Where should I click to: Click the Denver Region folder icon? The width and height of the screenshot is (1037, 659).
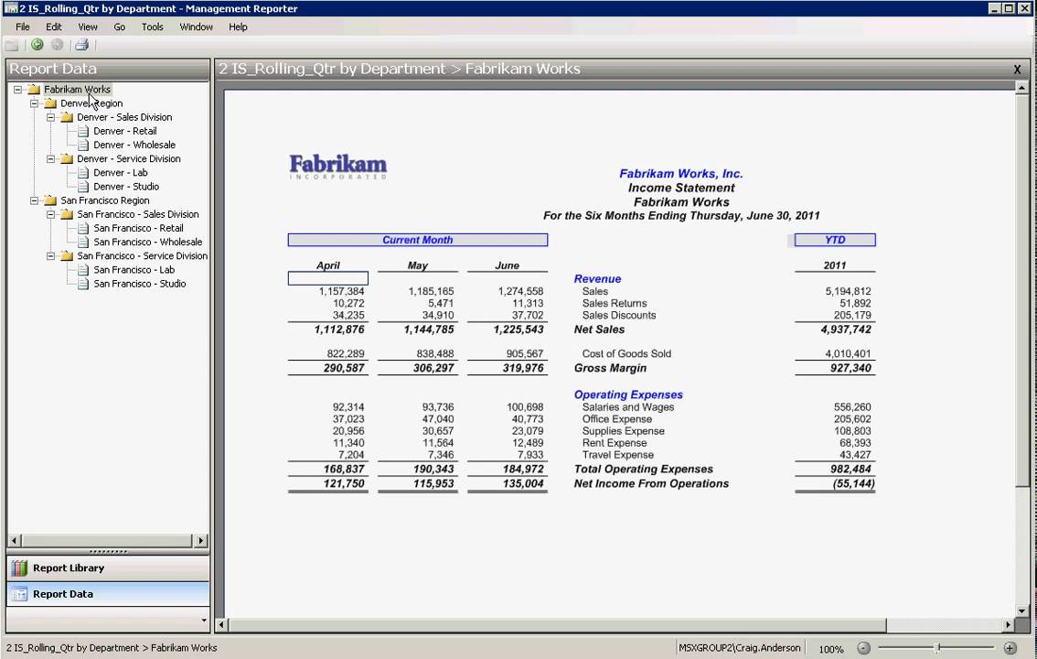[x=51, y=103]
